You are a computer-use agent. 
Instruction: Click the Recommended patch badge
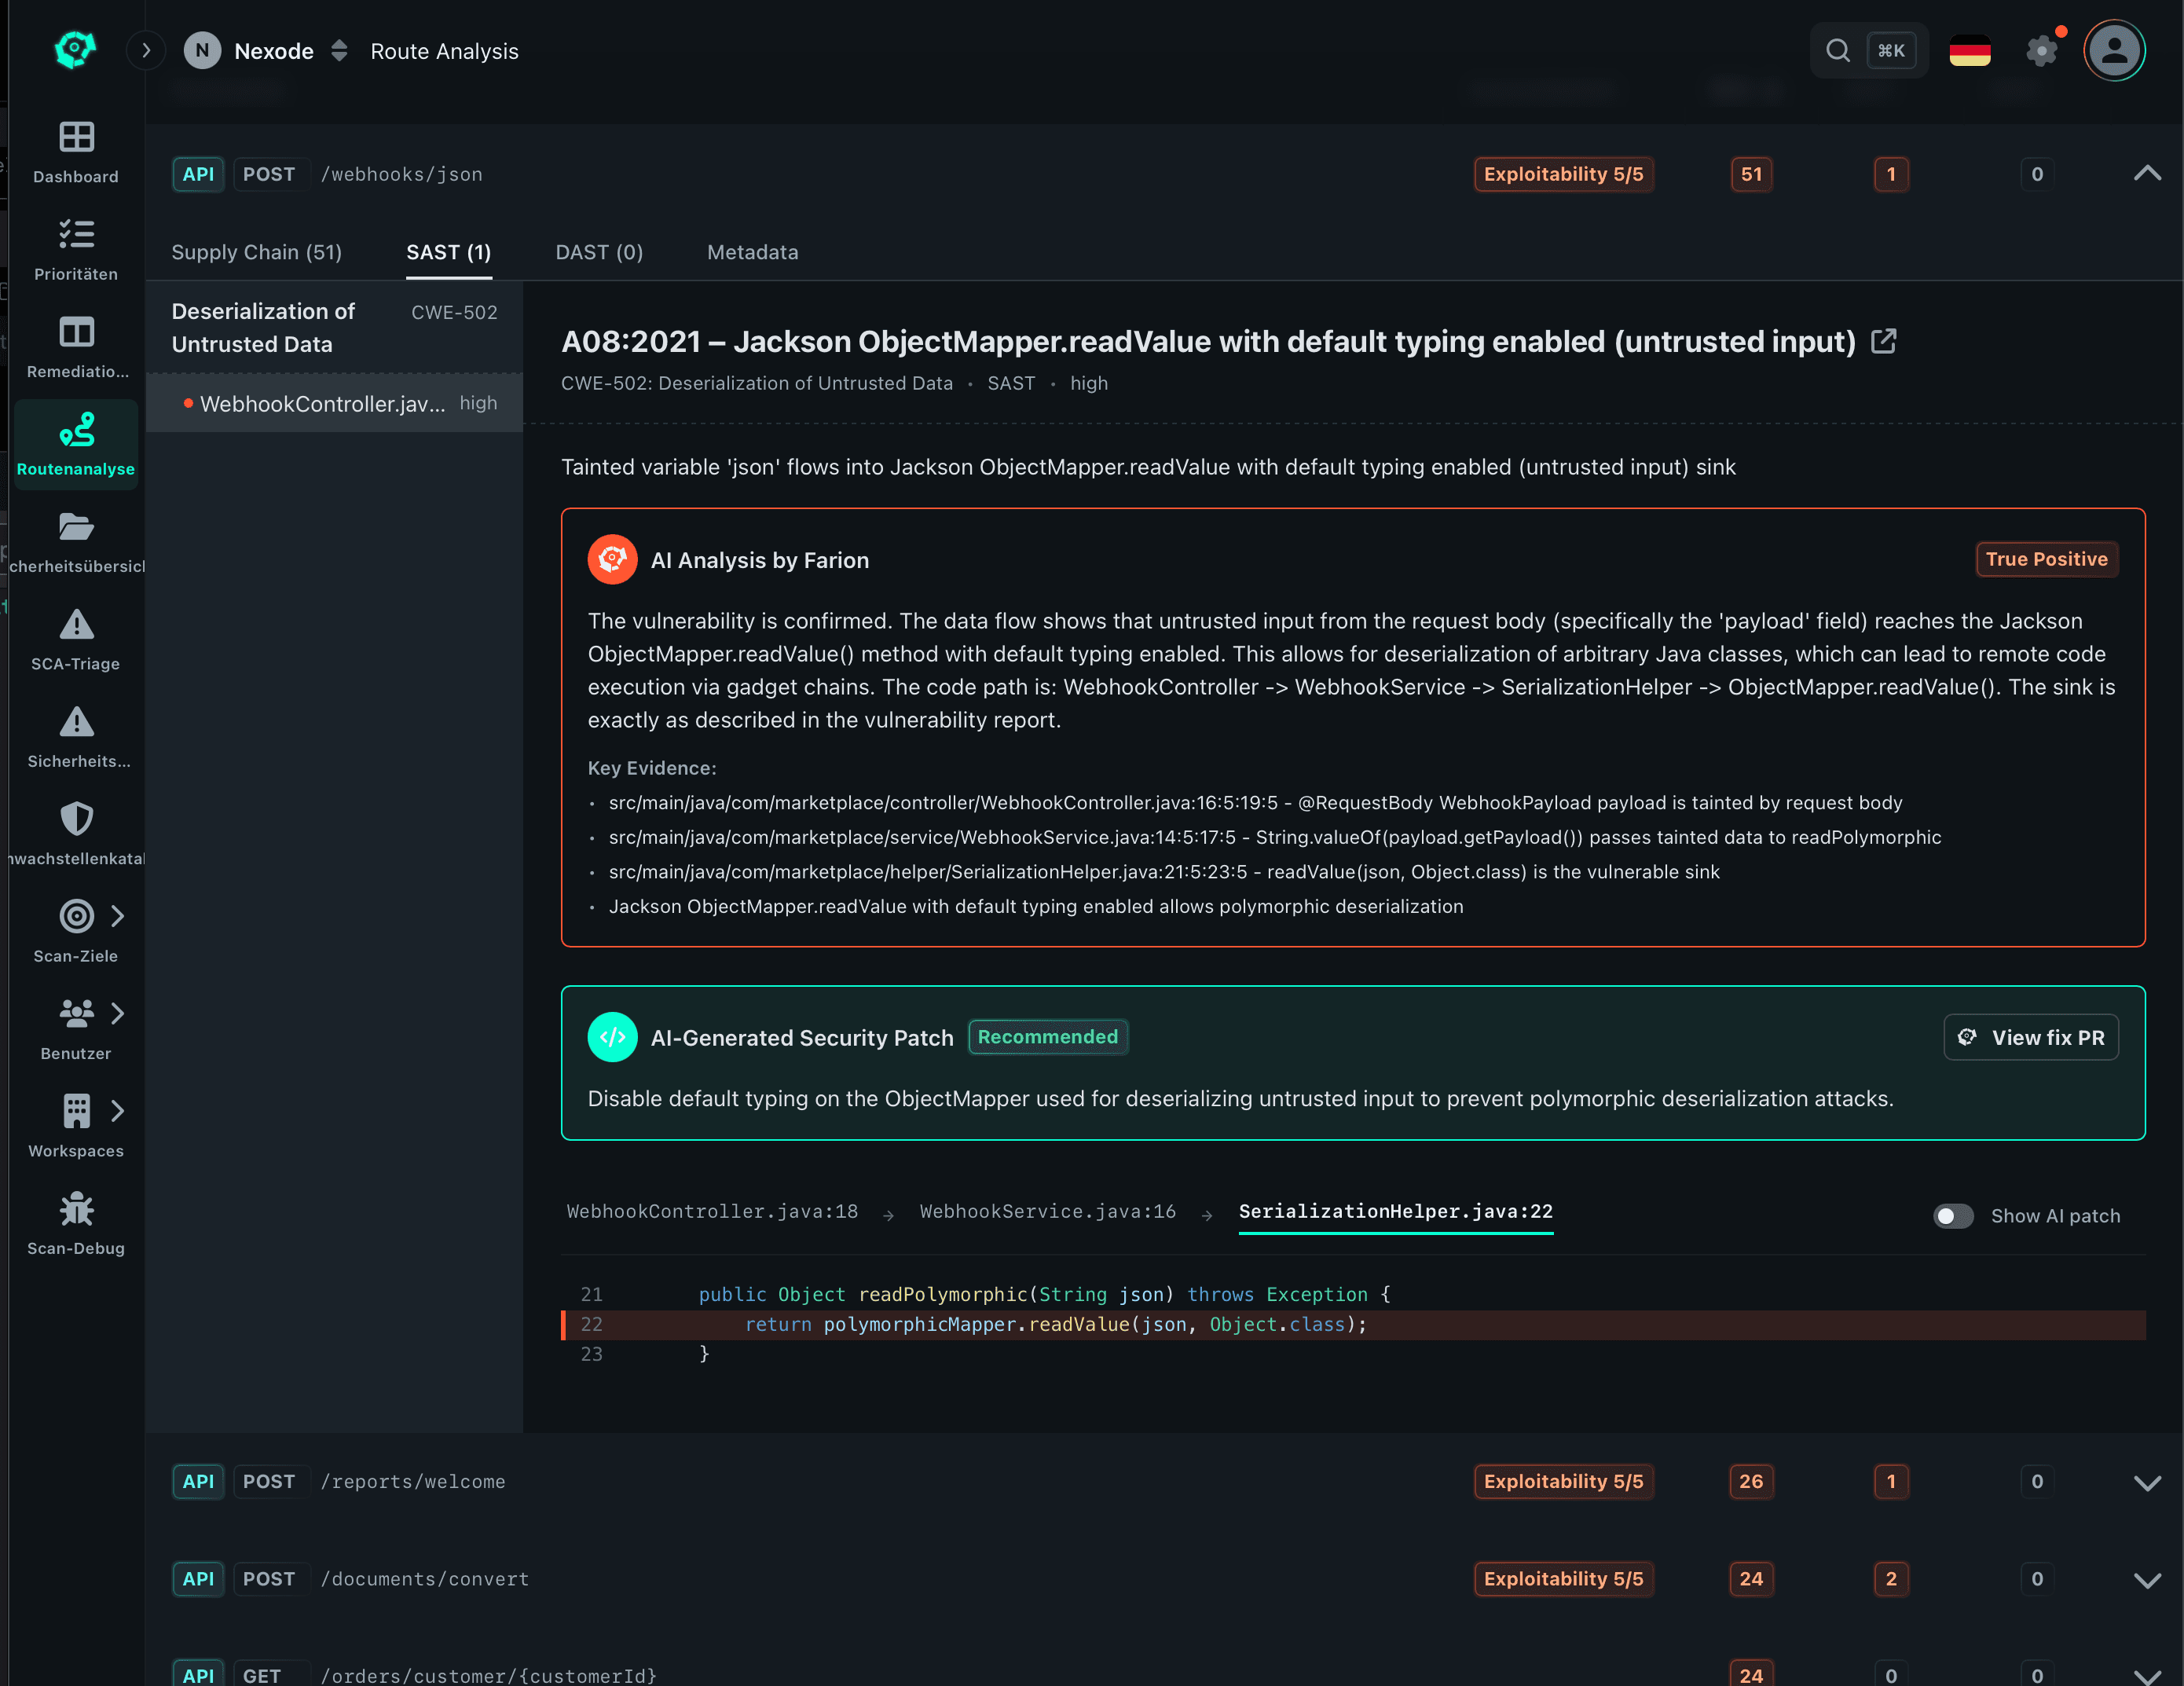[1047, 1037]
